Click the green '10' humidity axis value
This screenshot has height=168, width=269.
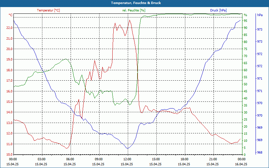click(245, 140)
